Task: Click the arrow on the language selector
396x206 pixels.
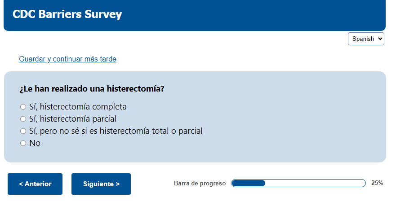Action: [380, 39]
